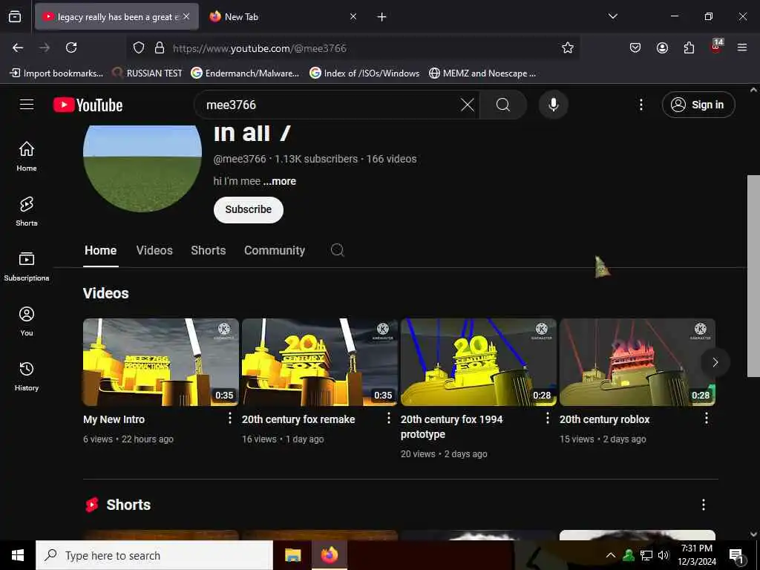
Task: Click Import bookmarks in the toolbar
Action: (56, 73)
